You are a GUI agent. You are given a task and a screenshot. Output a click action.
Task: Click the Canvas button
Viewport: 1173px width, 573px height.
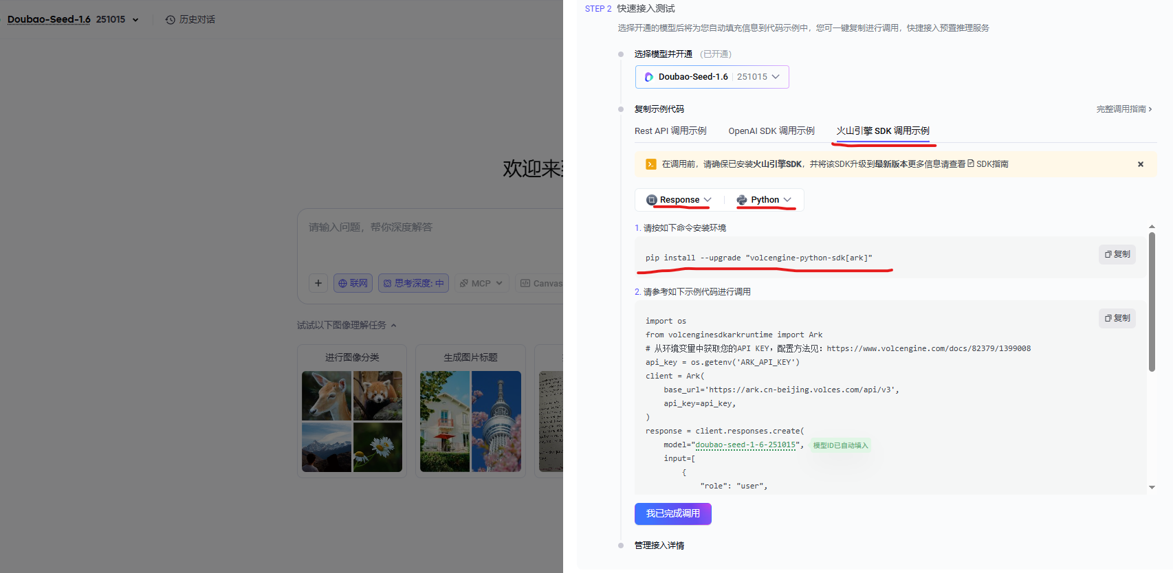tap(540, 283)
